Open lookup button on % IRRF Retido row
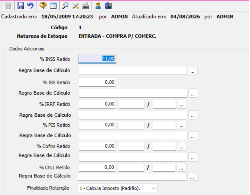 [182, 104]
